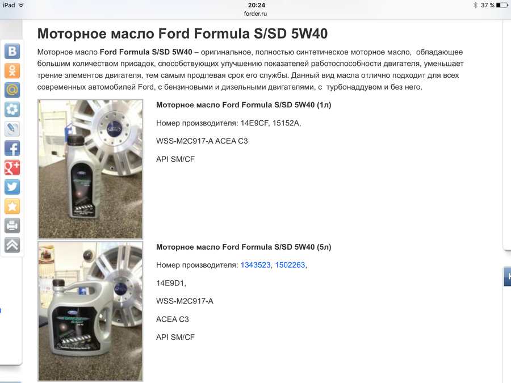This screenshot has height=383, width=511.
Task: Tap the Bluetooth status icon
Action: 475,5
